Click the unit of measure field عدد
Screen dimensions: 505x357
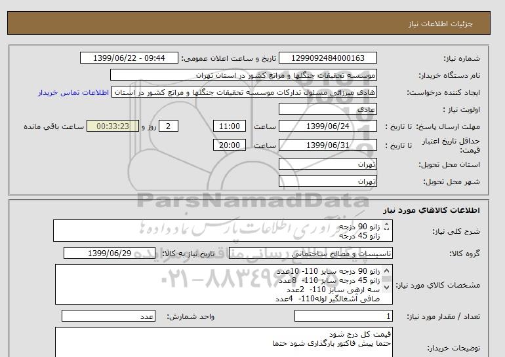point(108,316)
